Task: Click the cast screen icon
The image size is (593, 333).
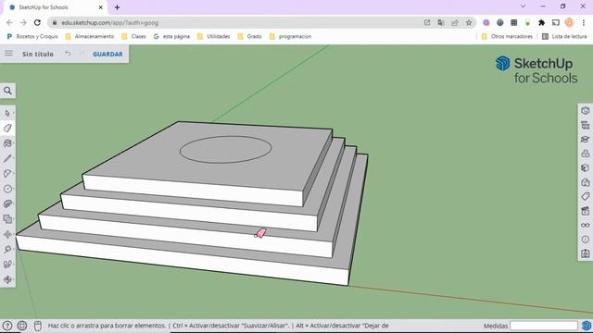Action: tap(556, 22)
